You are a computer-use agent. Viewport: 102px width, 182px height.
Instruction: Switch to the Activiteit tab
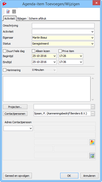point(10,19)
